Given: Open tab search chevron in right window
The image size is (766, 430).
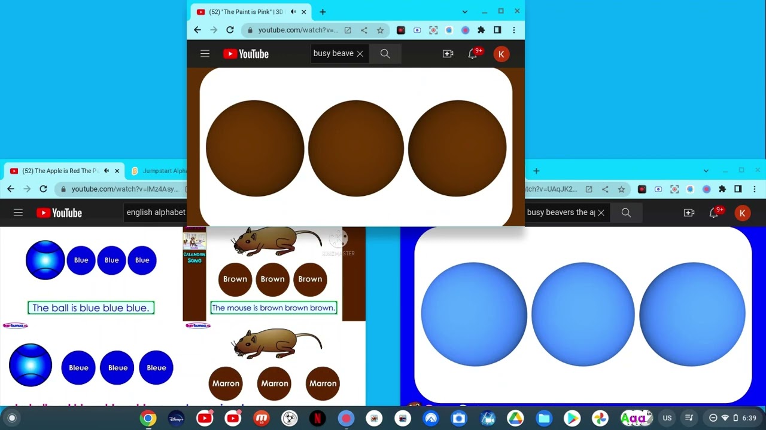Looking at the screenshot, I should (706, 171).
